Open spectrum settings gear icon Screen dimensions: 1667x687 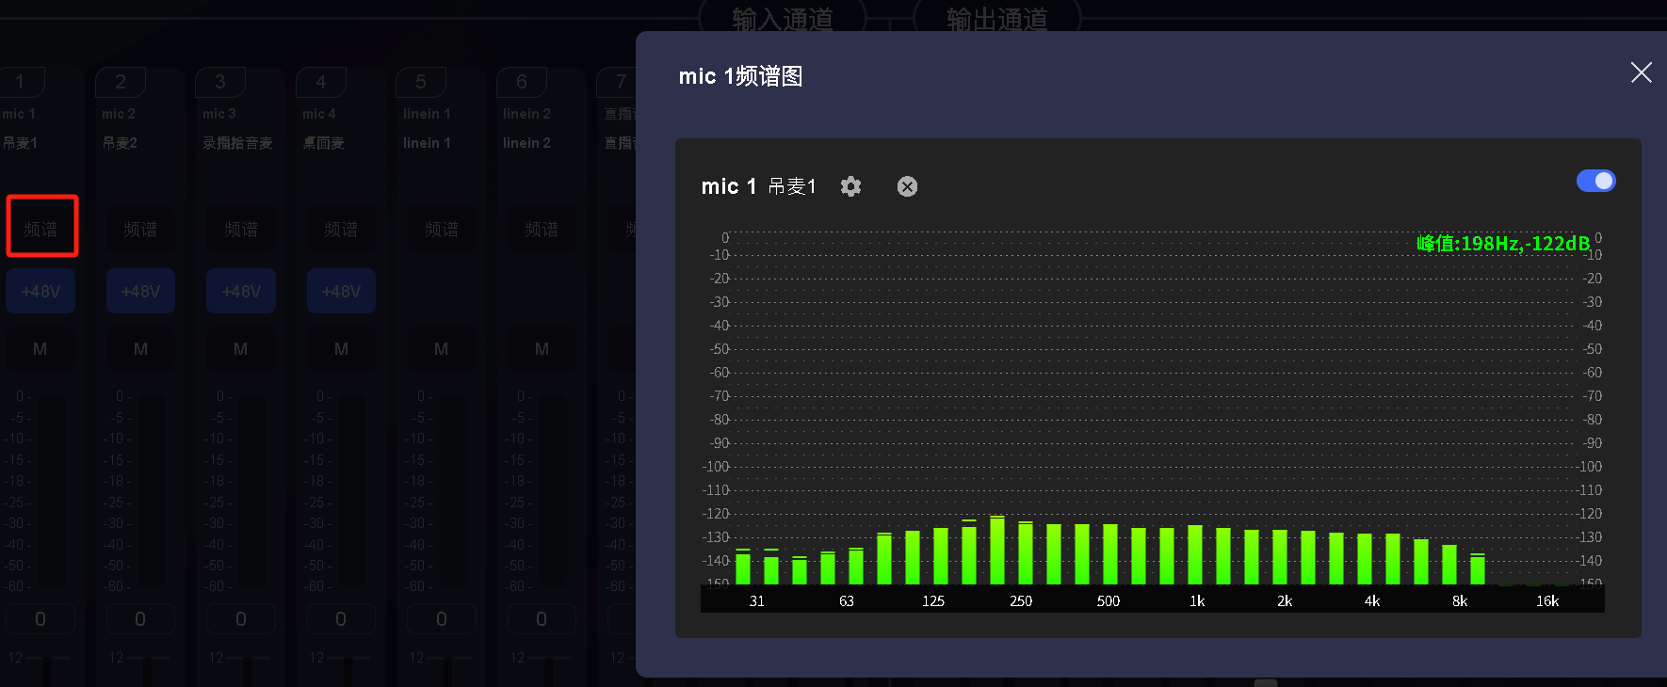click(x=850, y=186)
